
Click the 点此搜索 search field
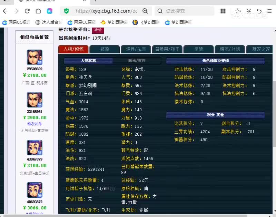tap(184, 11)
